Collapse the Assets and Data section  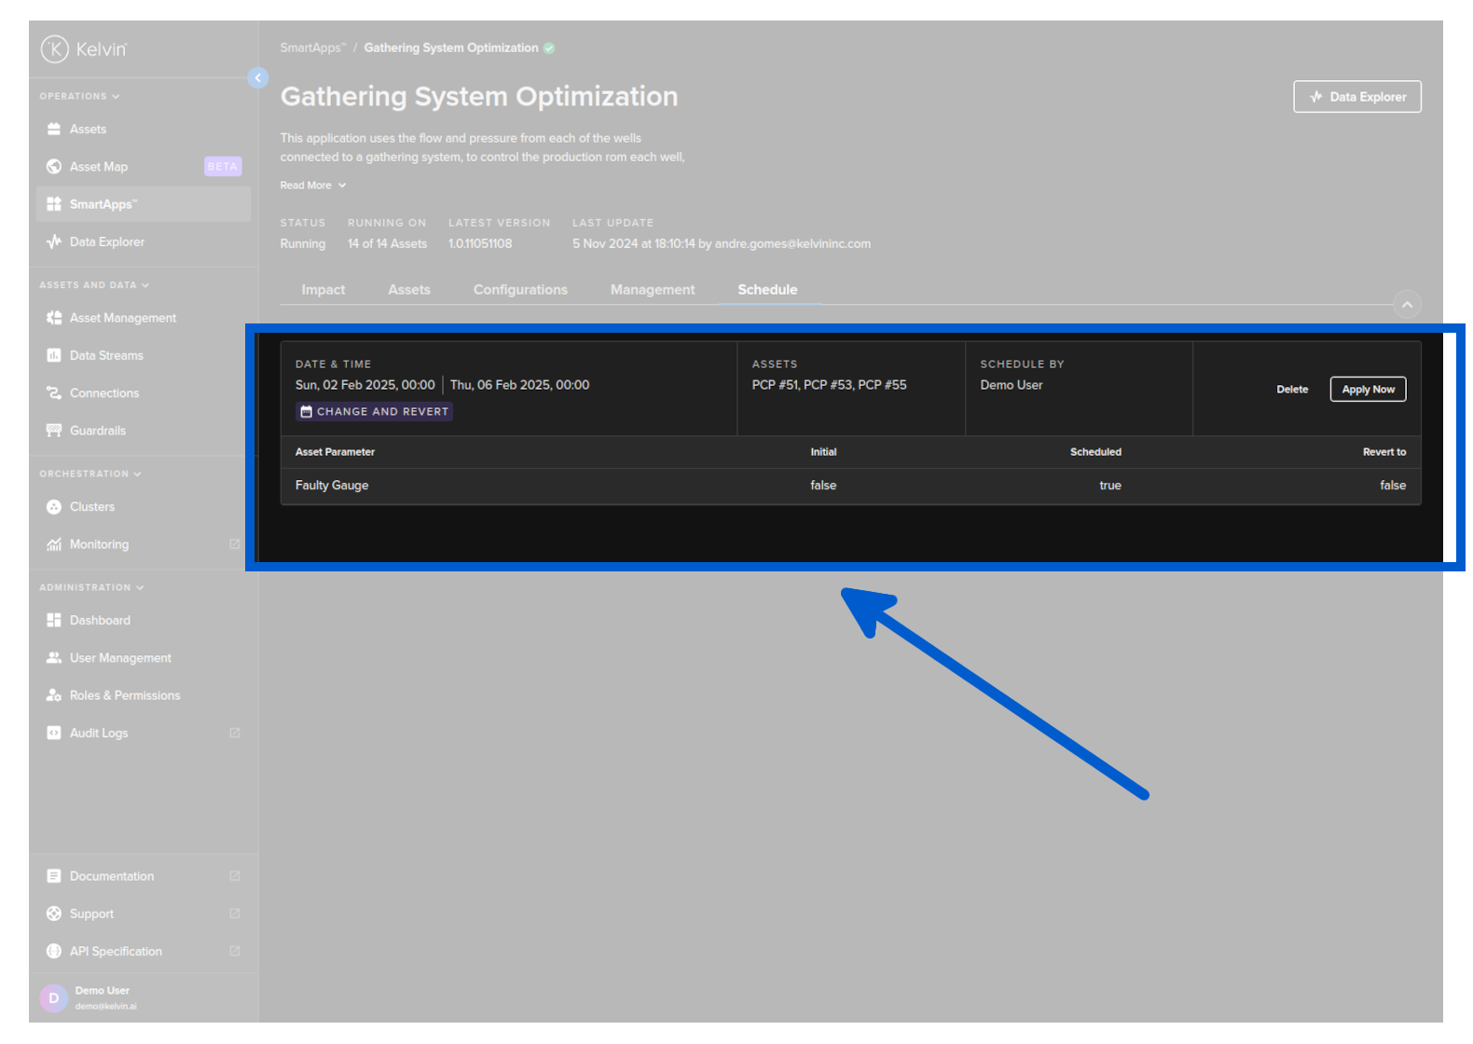(94, 285)
